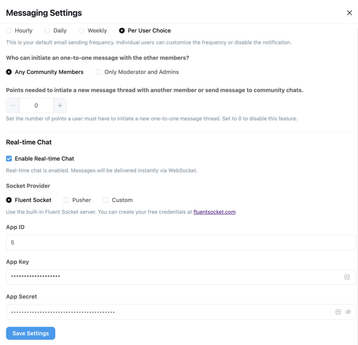Image resolution: width=358 pixels, height=345 pixels.
Task: Disable the Enable Real-time Chat checkbox
Action: click(x=9, y=159)
